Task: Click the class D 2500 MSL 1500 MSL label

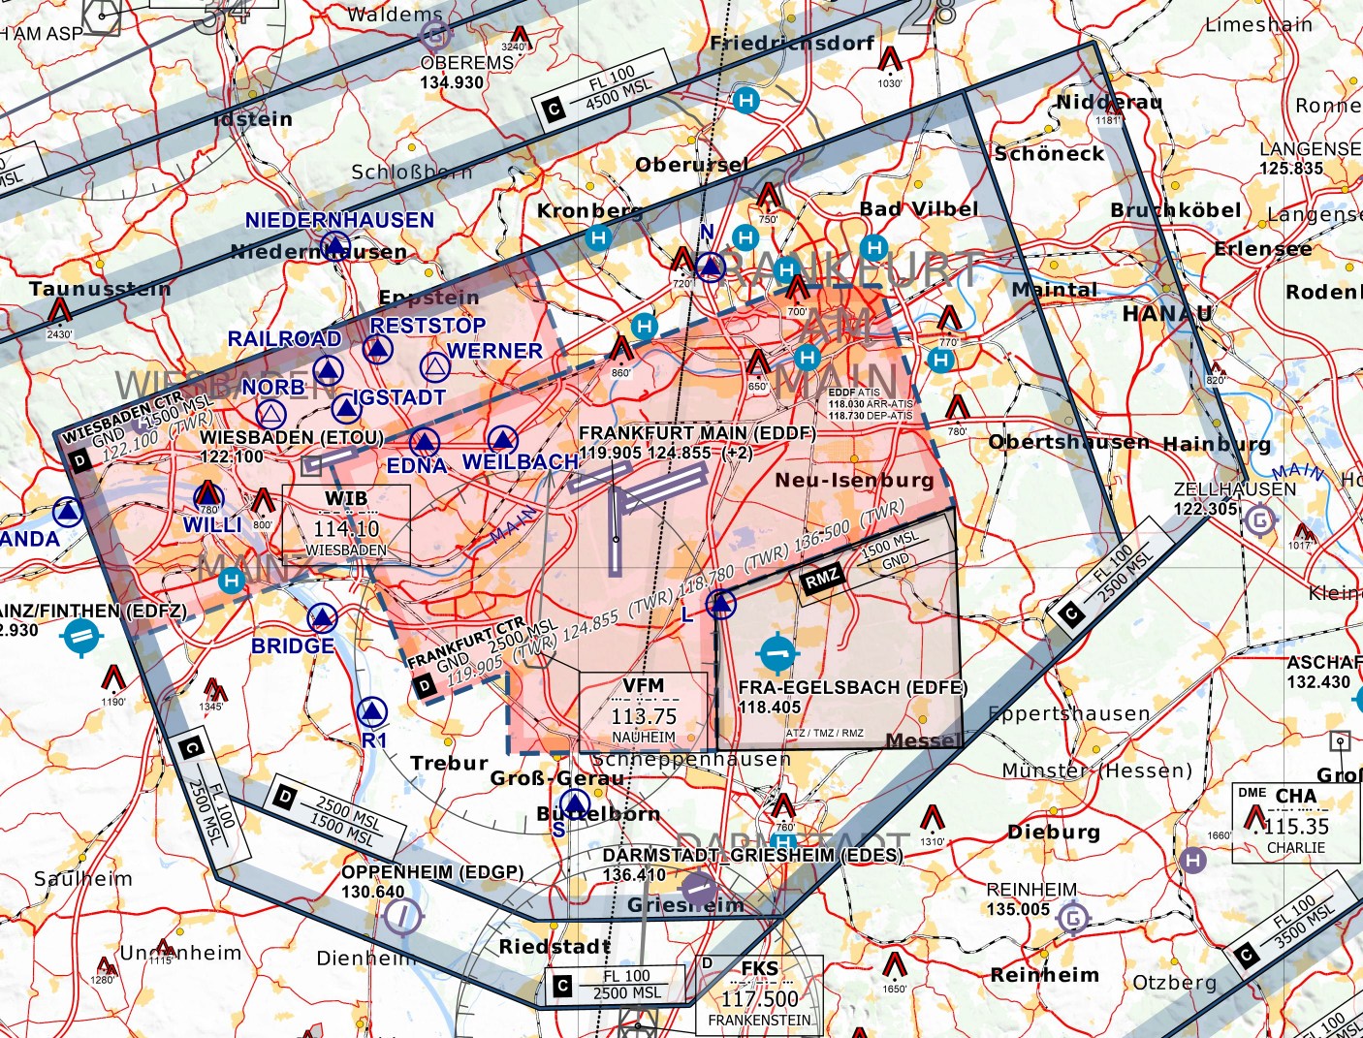Action: point(335,815)
